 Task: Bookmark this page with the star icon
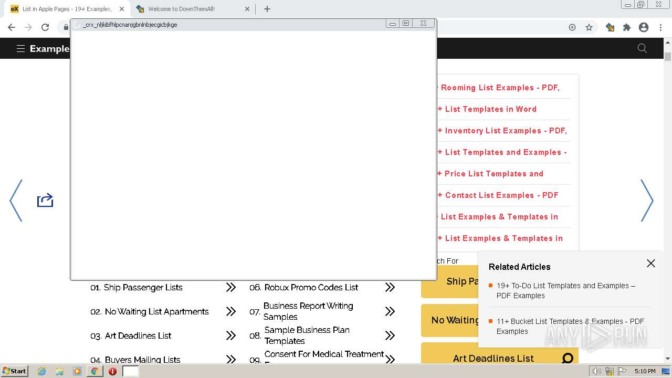tap(589, 27)
